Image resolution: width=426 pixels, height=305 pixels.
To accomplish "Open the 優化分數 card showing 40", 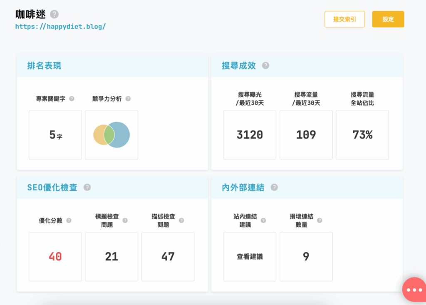I will 55,257.
